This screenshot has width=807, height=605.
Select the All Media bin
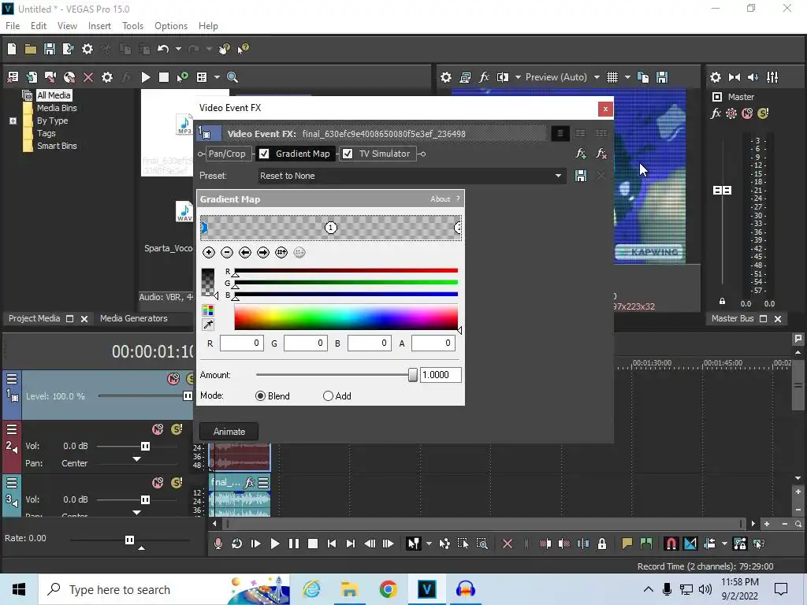(54, 95)
